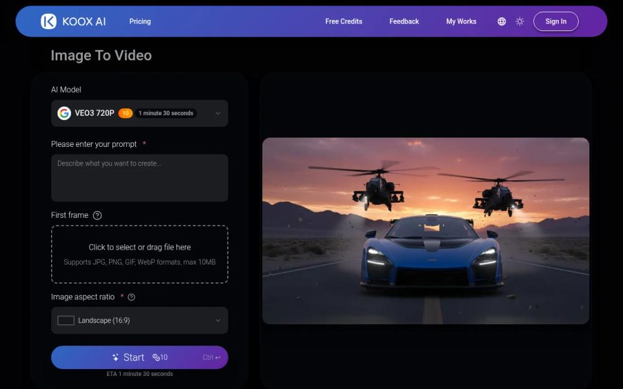The width and height of the screenshot is (623, 389).
Task: Open My Works from the navigation bar
Action: point(460,21)
